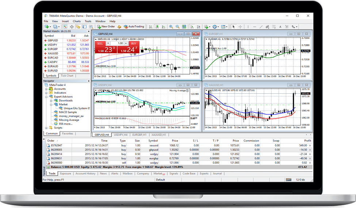Expand the Accounts node in Navigator
Image resolution: width=356 pixels, height=209 pixels.
click(x=46, y=89)
